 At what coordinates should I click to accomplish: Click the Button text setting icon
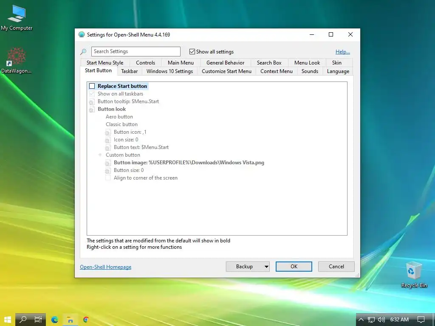tap(107, 147)
